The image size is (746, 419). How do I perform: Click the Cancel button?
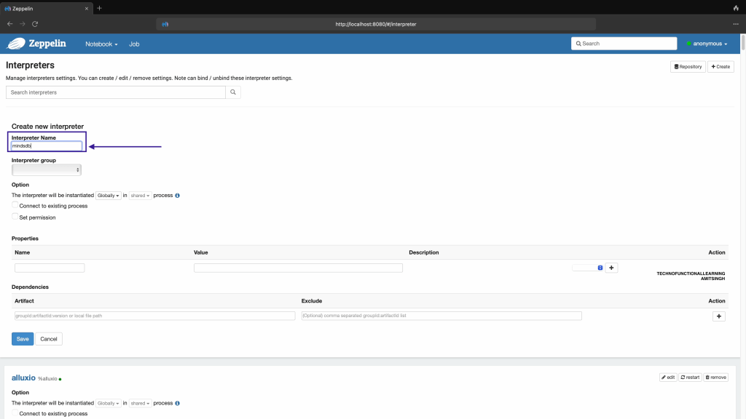coord(49,339)
